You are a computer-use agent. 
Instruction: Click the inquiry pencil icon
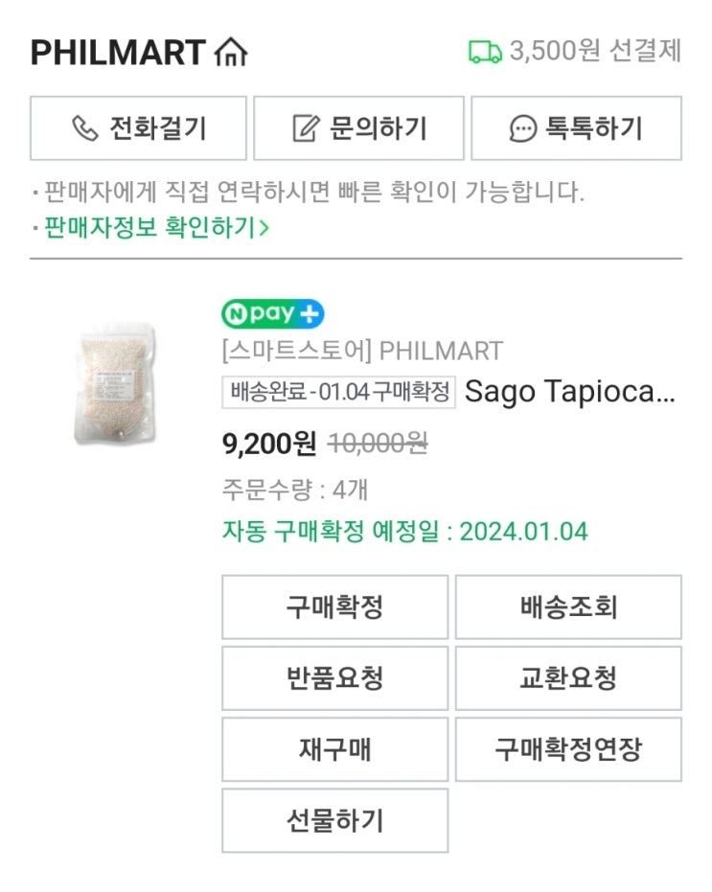click(x=305, y=128)
